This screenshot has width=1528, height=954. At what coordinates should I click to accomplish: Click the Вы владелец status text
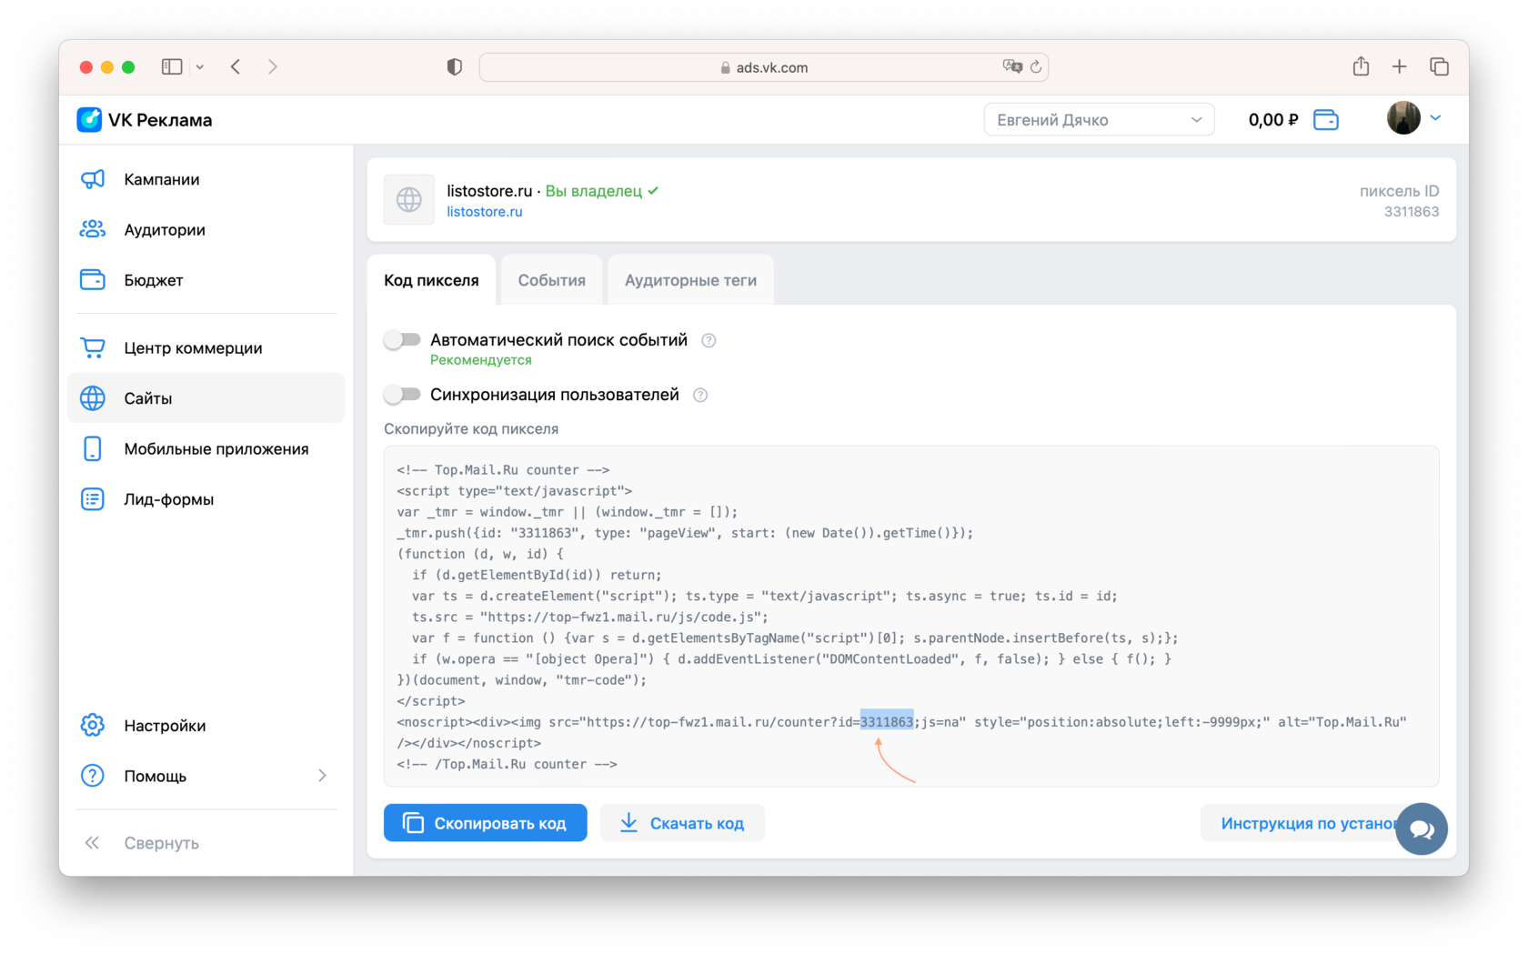[594, 191]
